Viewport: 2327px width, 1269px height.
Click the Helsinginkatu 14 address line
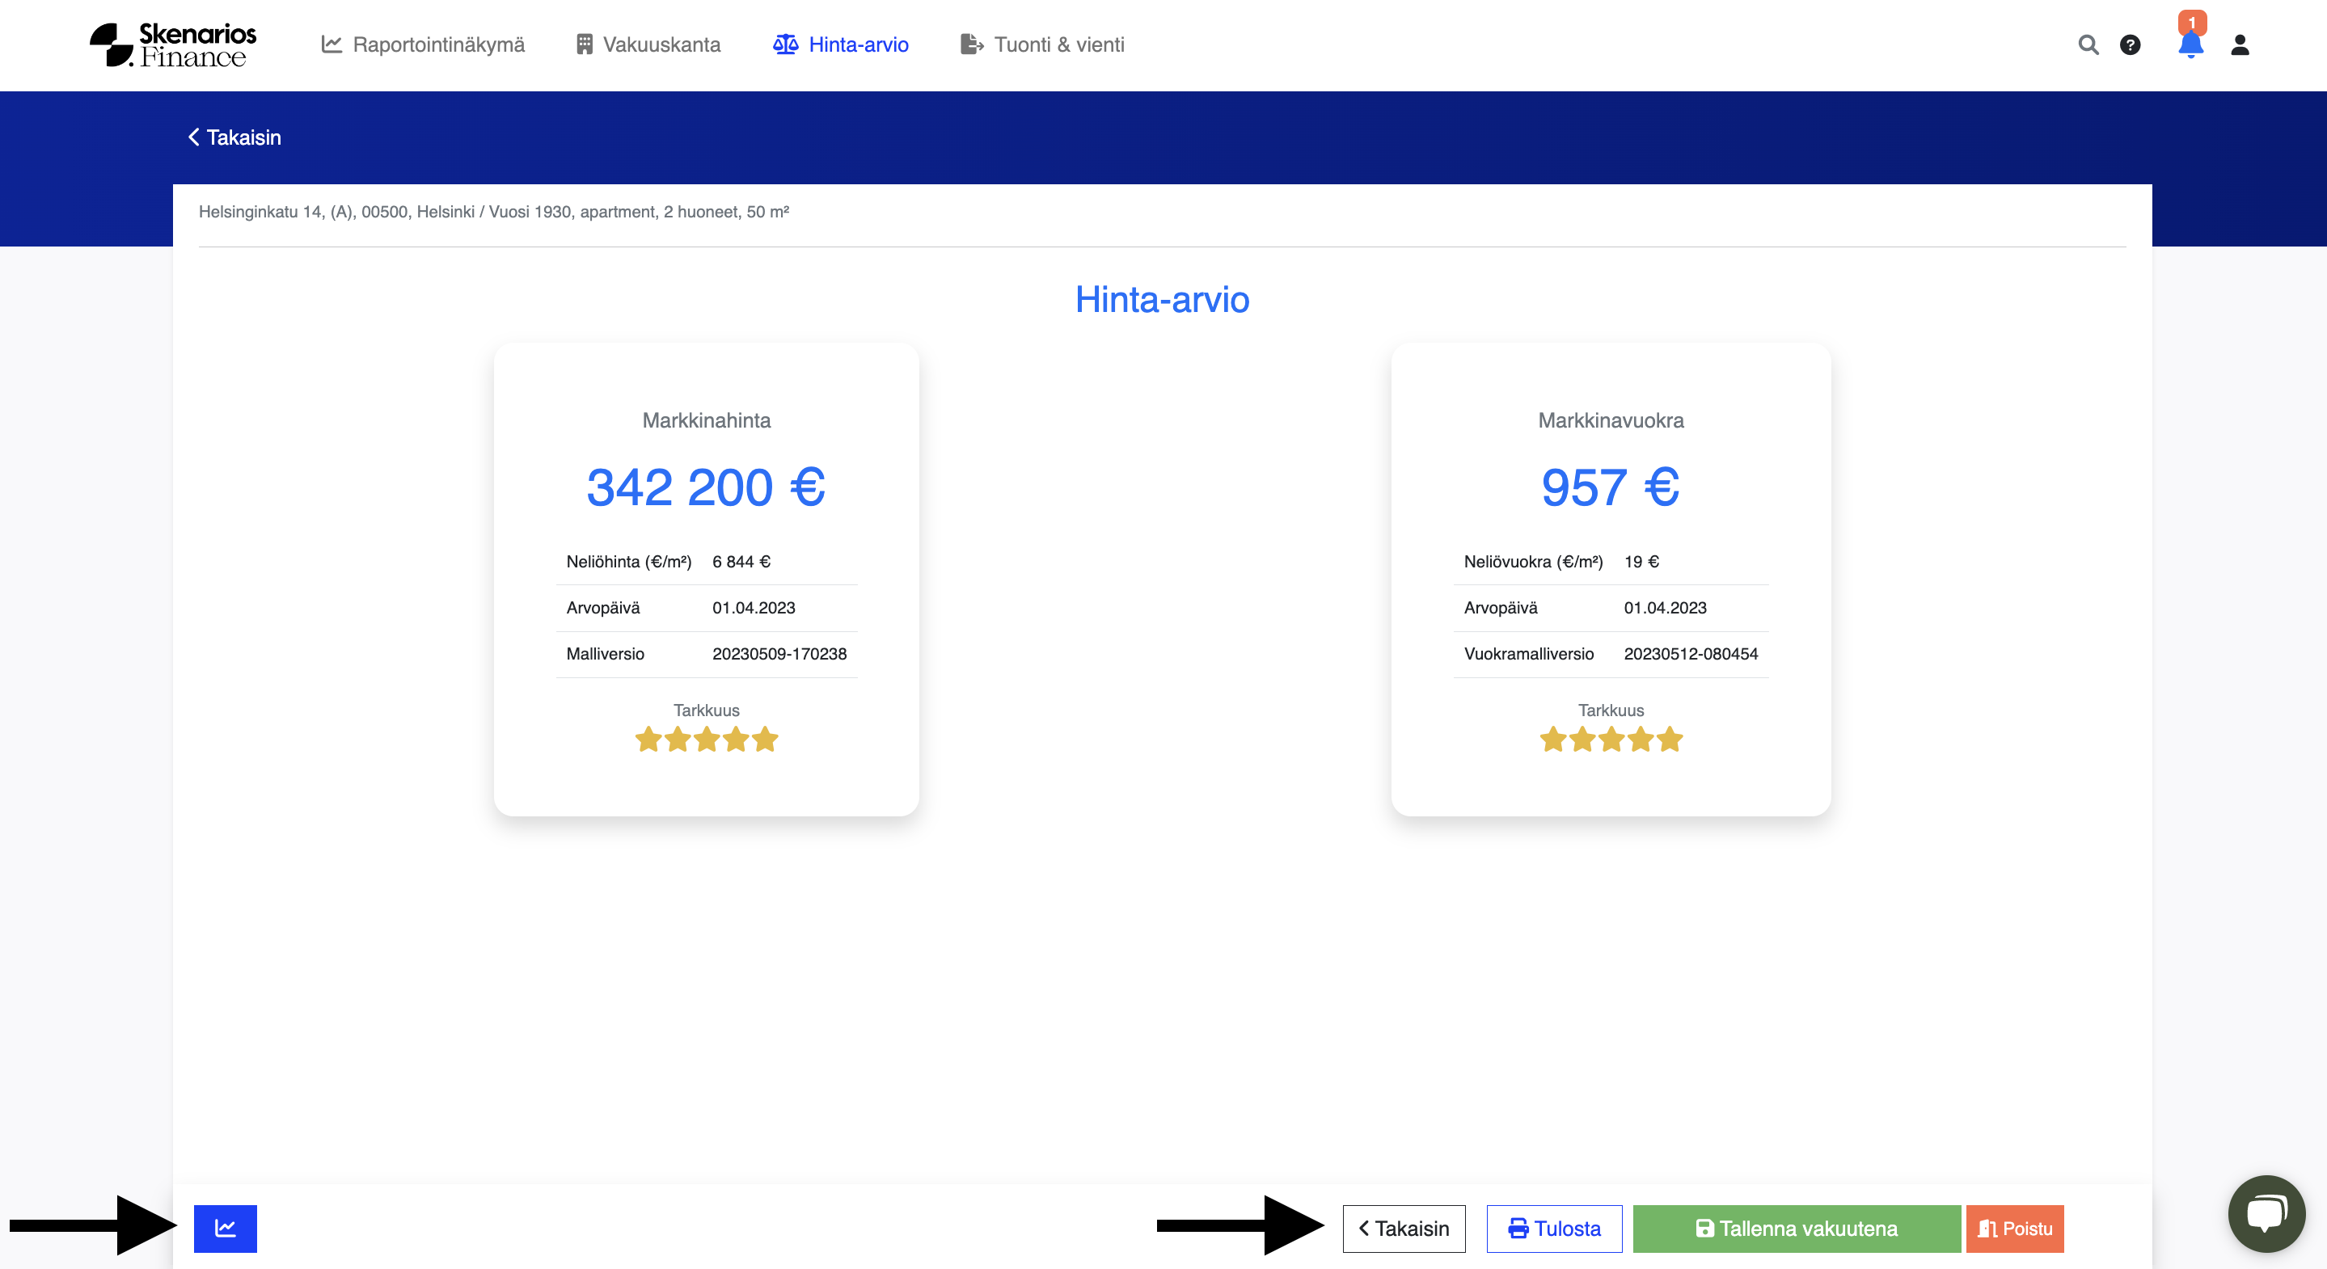[x=493, y=211]
